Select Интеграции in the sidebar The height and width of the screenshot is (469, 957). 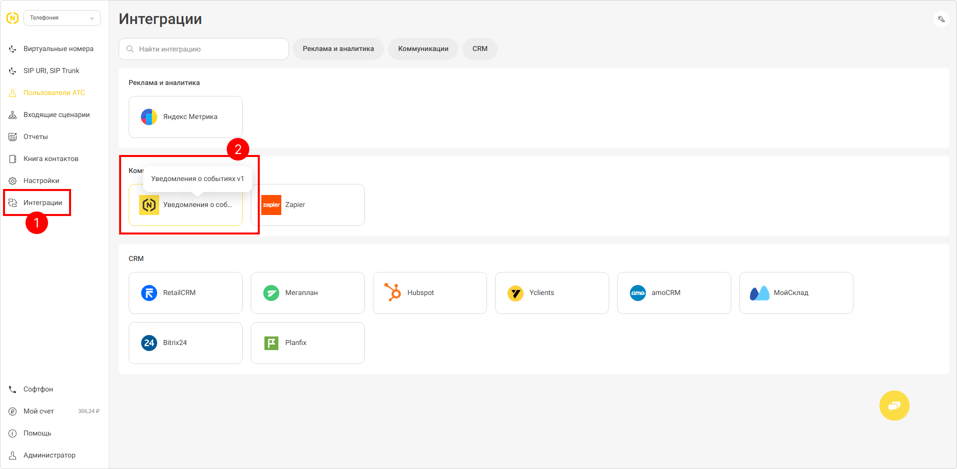[x=43, y=203]
